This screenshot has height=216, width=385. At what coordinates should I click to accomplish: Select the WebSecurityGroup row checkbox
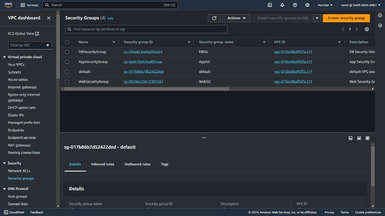point(67,82)
